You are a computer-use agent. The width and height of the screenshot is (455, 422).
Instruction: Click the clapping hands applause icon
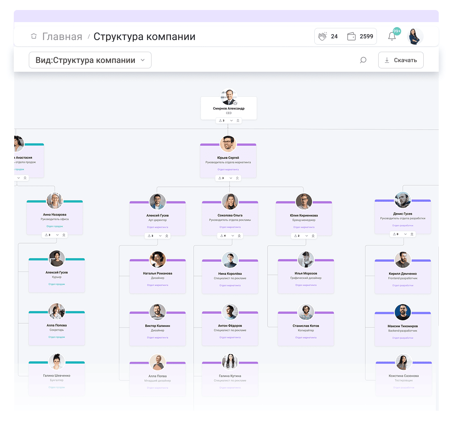(322, 36)
